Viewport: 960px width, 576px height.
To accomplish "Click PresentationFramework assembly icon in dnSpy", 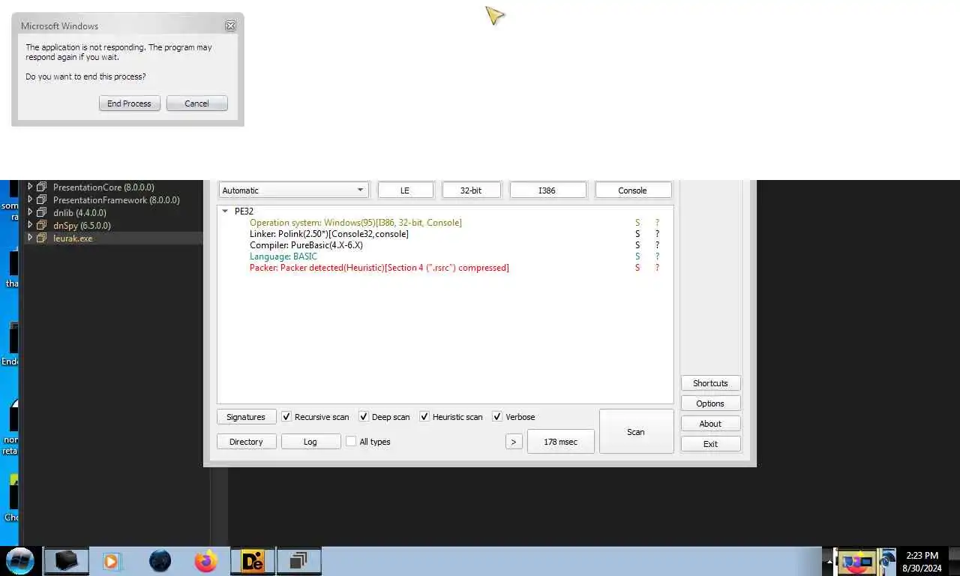I will tap(42, 200).
